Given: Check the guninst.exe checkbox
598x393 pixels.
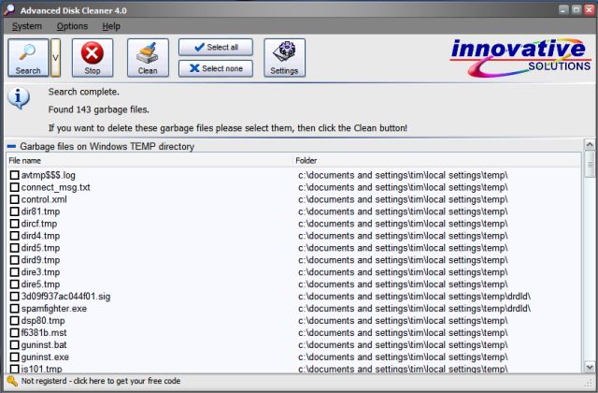Looking at the screenshot, I should [15, 357].
